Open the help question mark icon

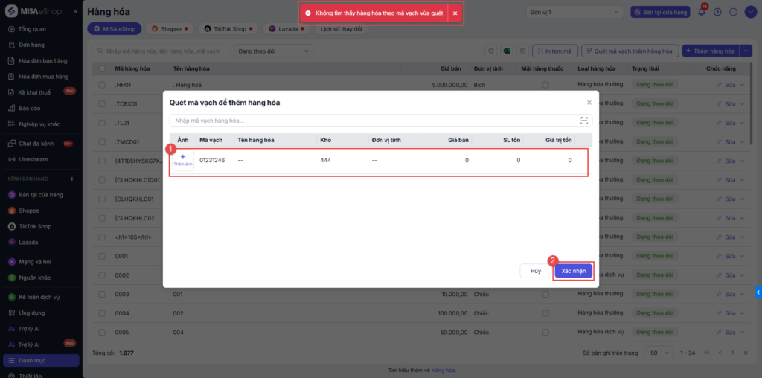717,12
